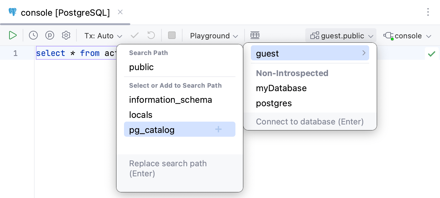Add pg_catalog using its plus icon
The image size is (440, 198).
click(x=218, y=129)
